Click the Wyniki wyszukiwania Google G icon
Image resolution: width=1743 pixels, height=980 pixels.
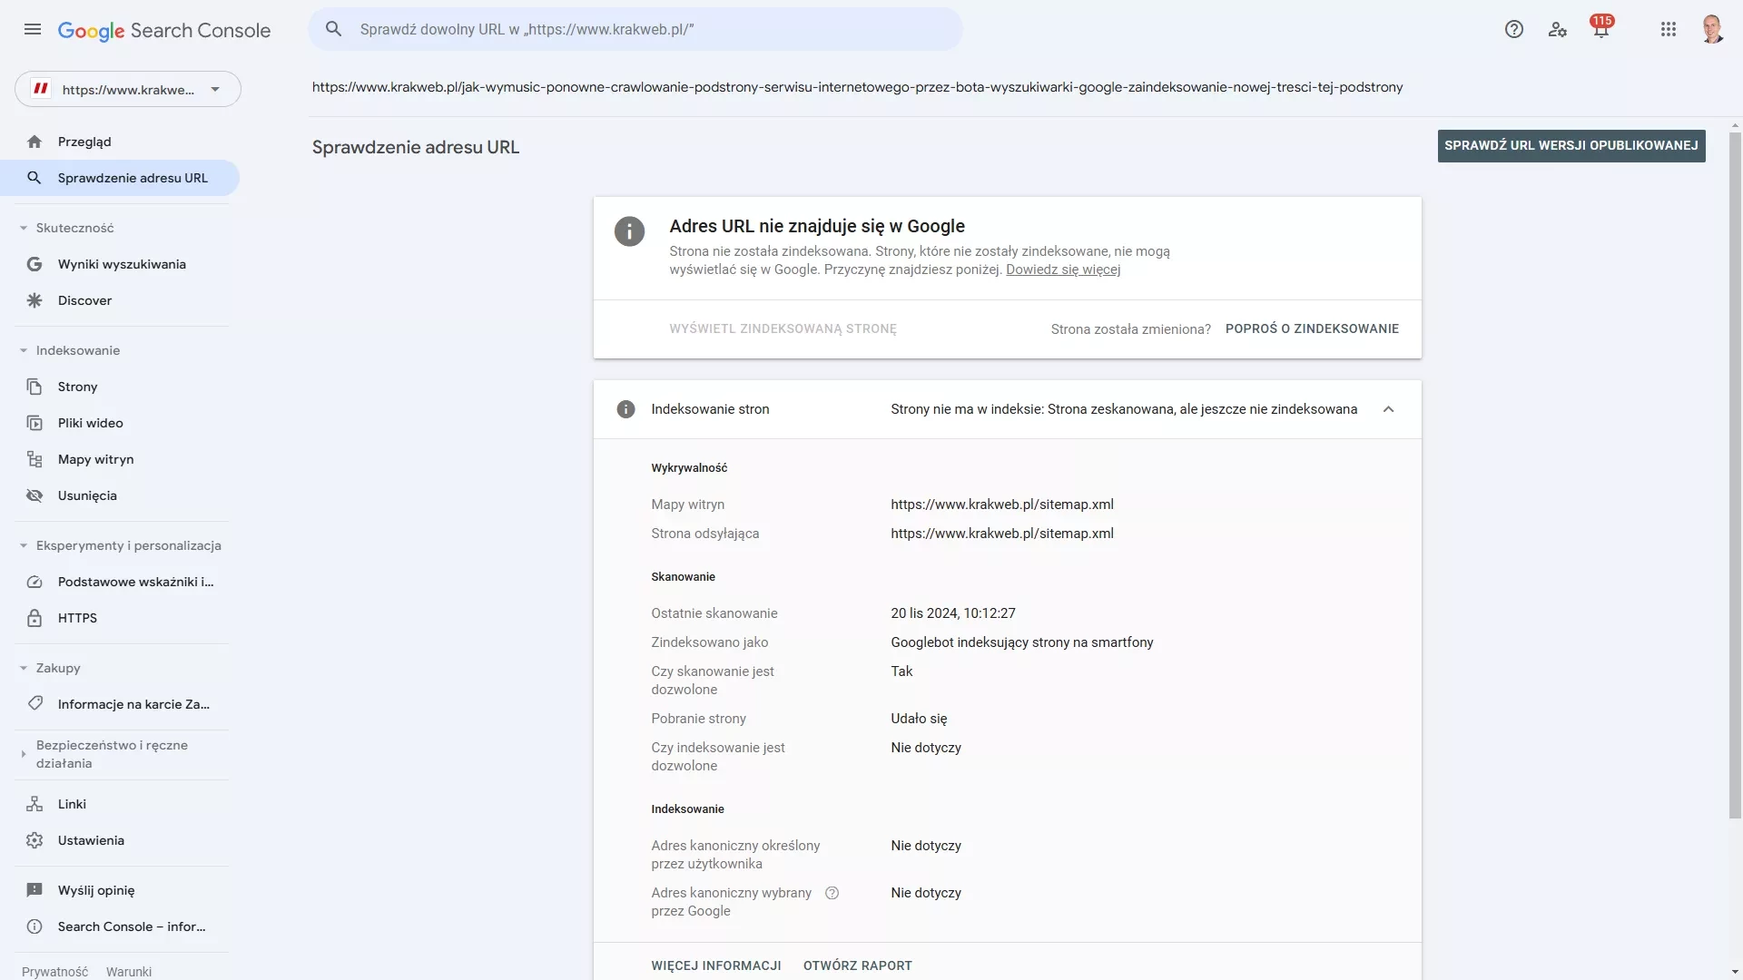34,264
